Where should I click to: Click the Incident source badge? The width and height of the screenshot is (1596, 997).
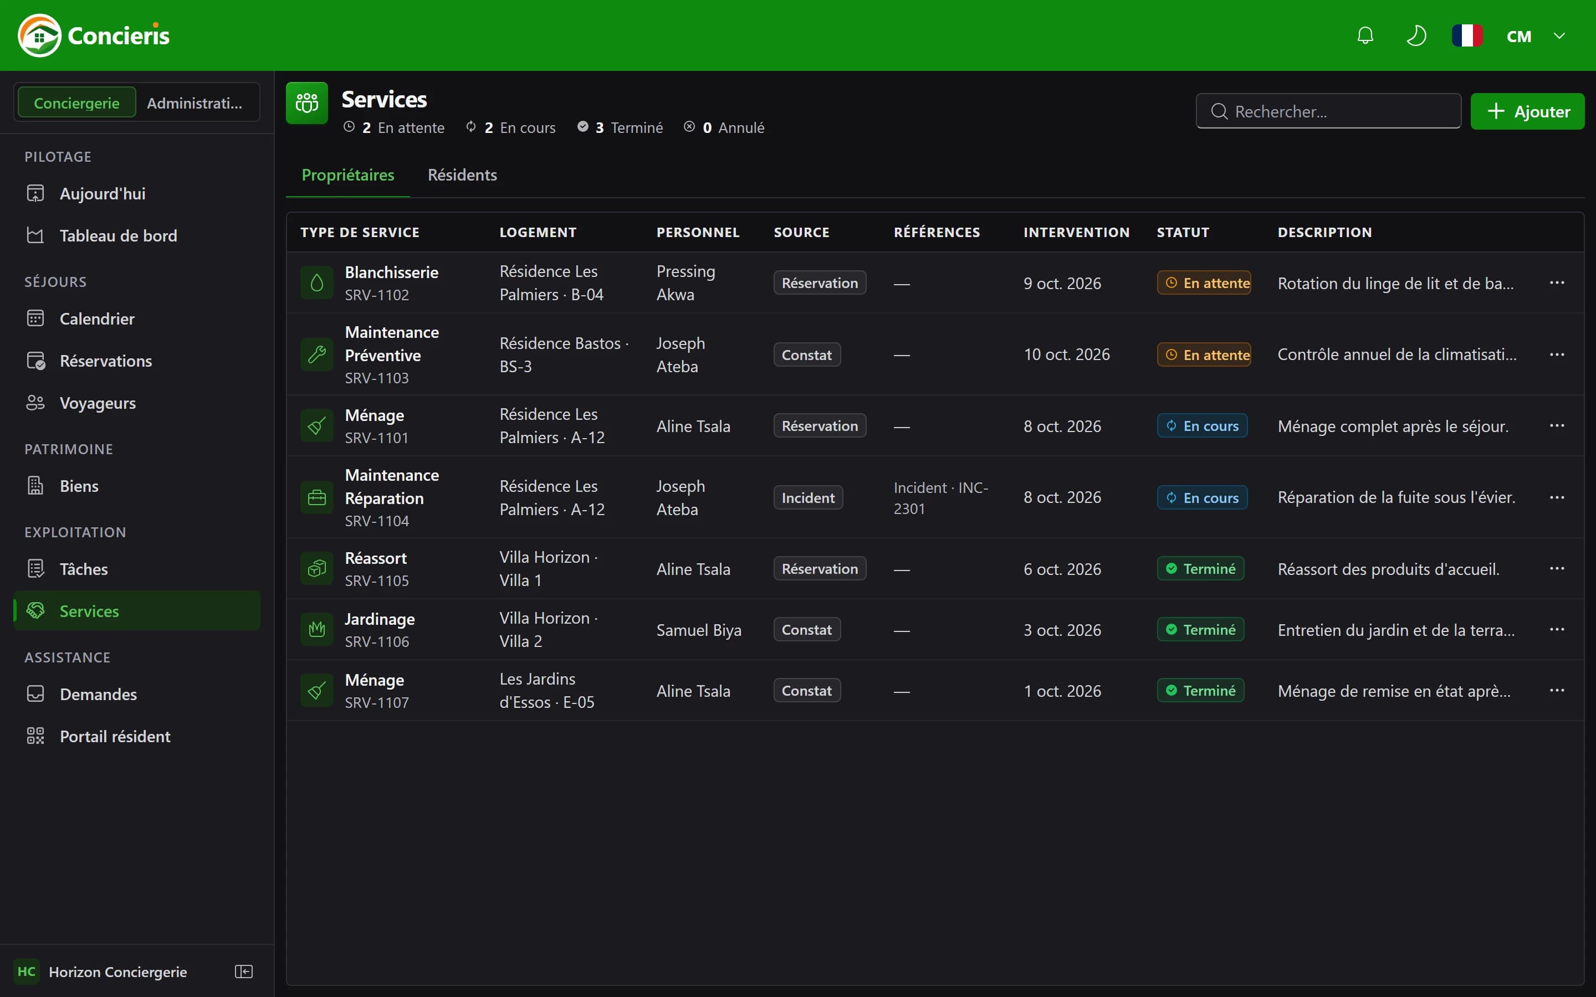coord(808,498)
